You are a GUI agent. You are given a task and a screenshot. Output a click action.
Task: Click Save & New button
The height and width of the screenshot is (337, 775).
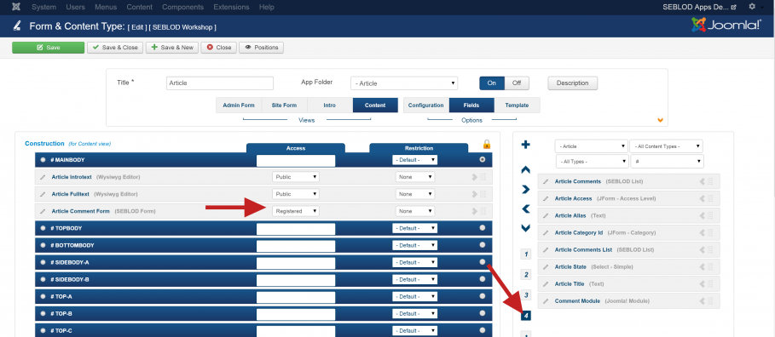172,48
